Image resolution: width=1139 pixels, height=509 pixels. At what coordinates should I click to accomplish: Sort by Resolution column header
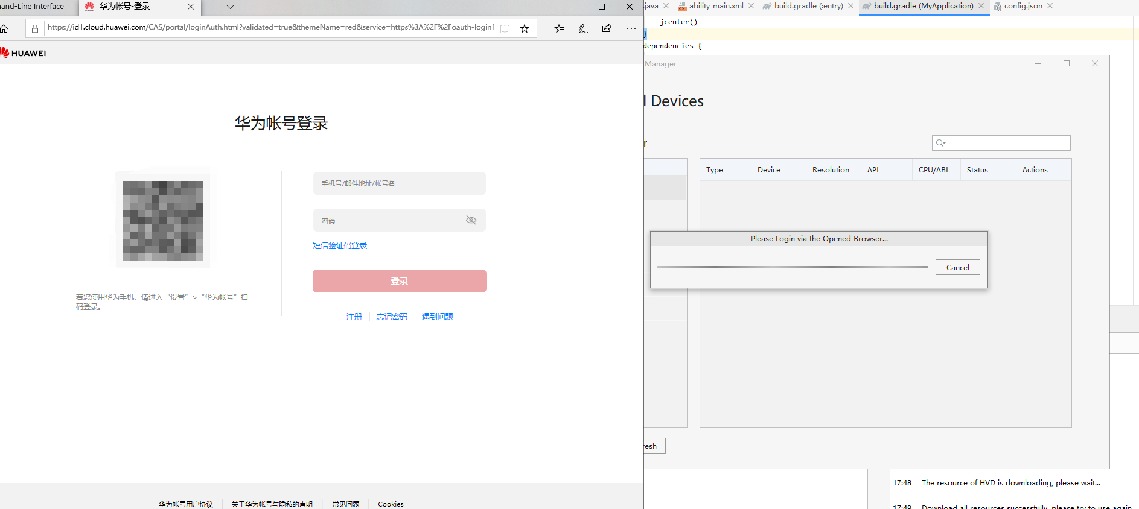(834, 170)
